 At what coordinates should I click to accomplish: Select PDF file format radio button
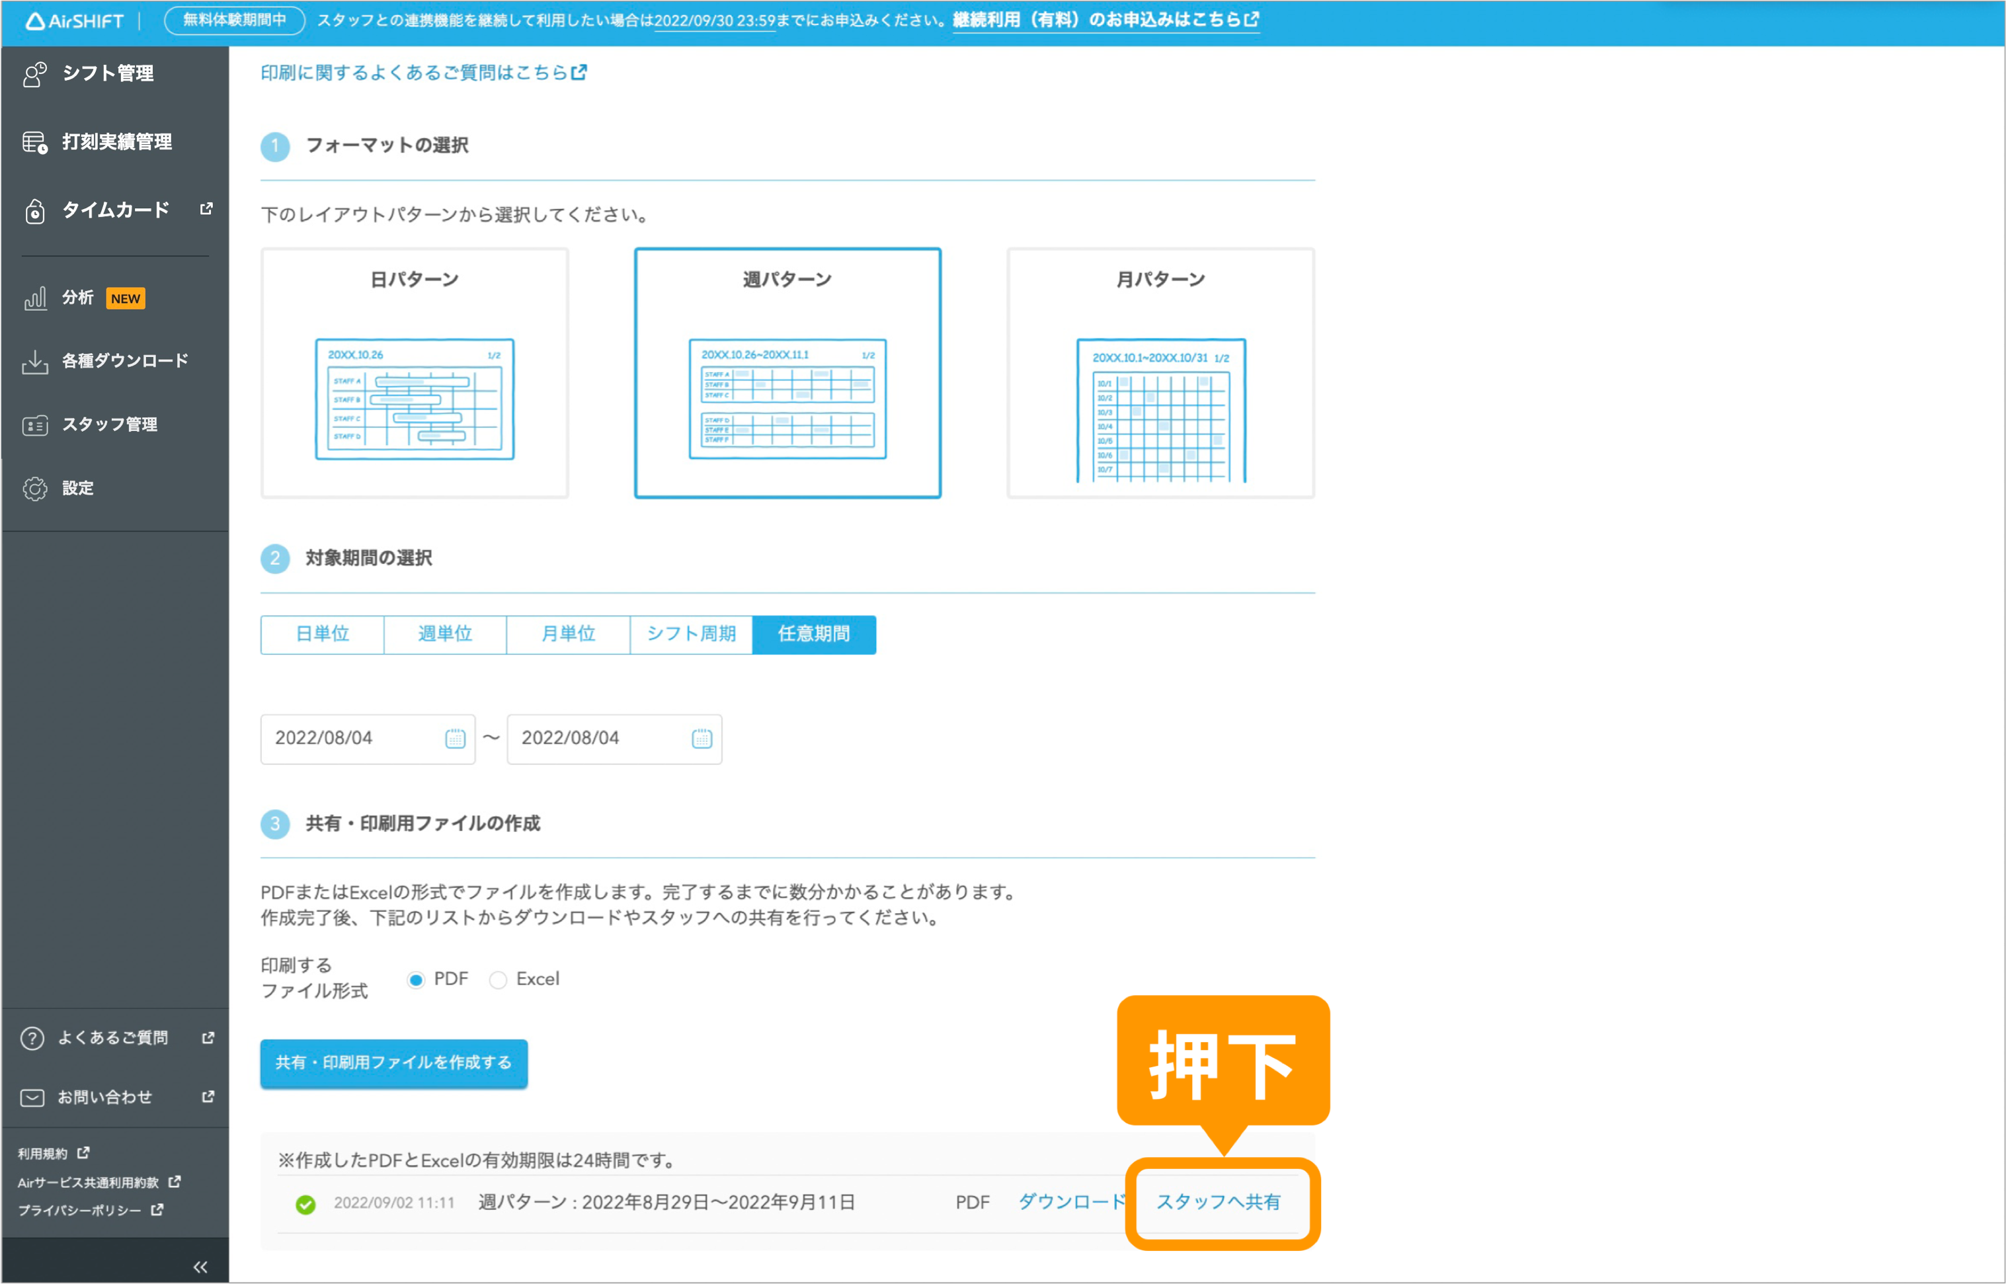tap(415, 980)
